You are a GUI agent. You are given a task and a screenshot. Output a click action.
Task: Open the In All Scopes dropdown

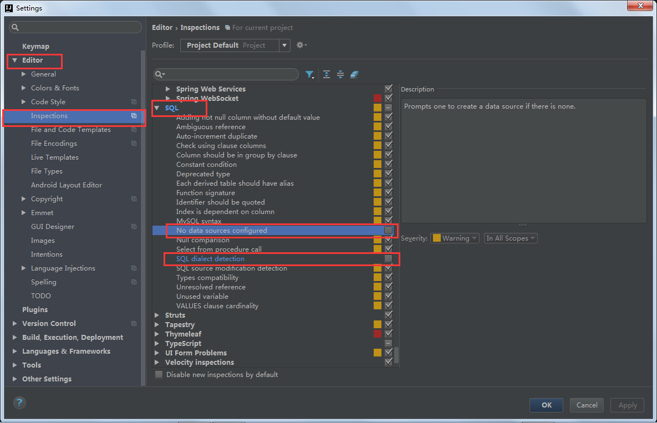510,238
